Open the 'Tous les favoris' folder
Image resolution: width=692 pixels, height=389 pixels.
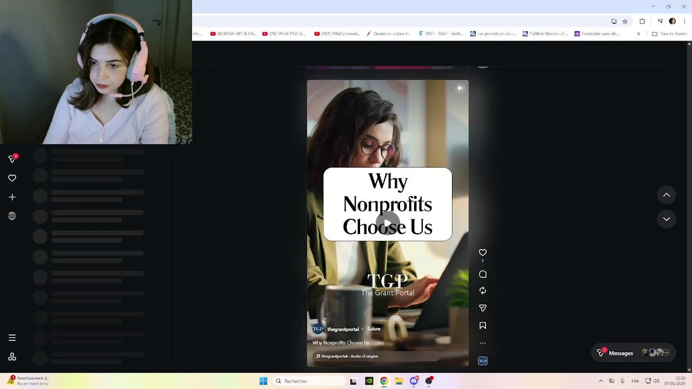point(669,33)
